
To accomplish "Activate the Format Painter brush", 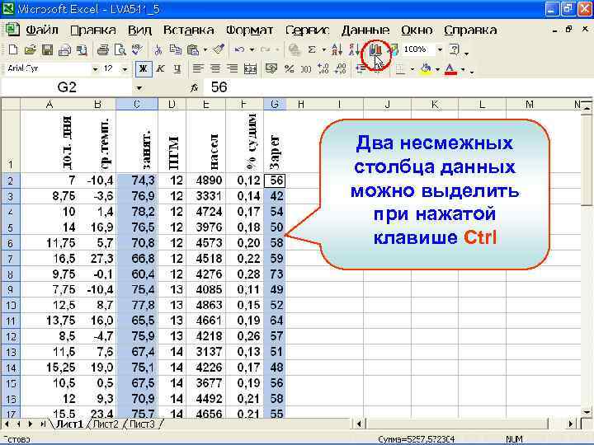I will point(219,49).
